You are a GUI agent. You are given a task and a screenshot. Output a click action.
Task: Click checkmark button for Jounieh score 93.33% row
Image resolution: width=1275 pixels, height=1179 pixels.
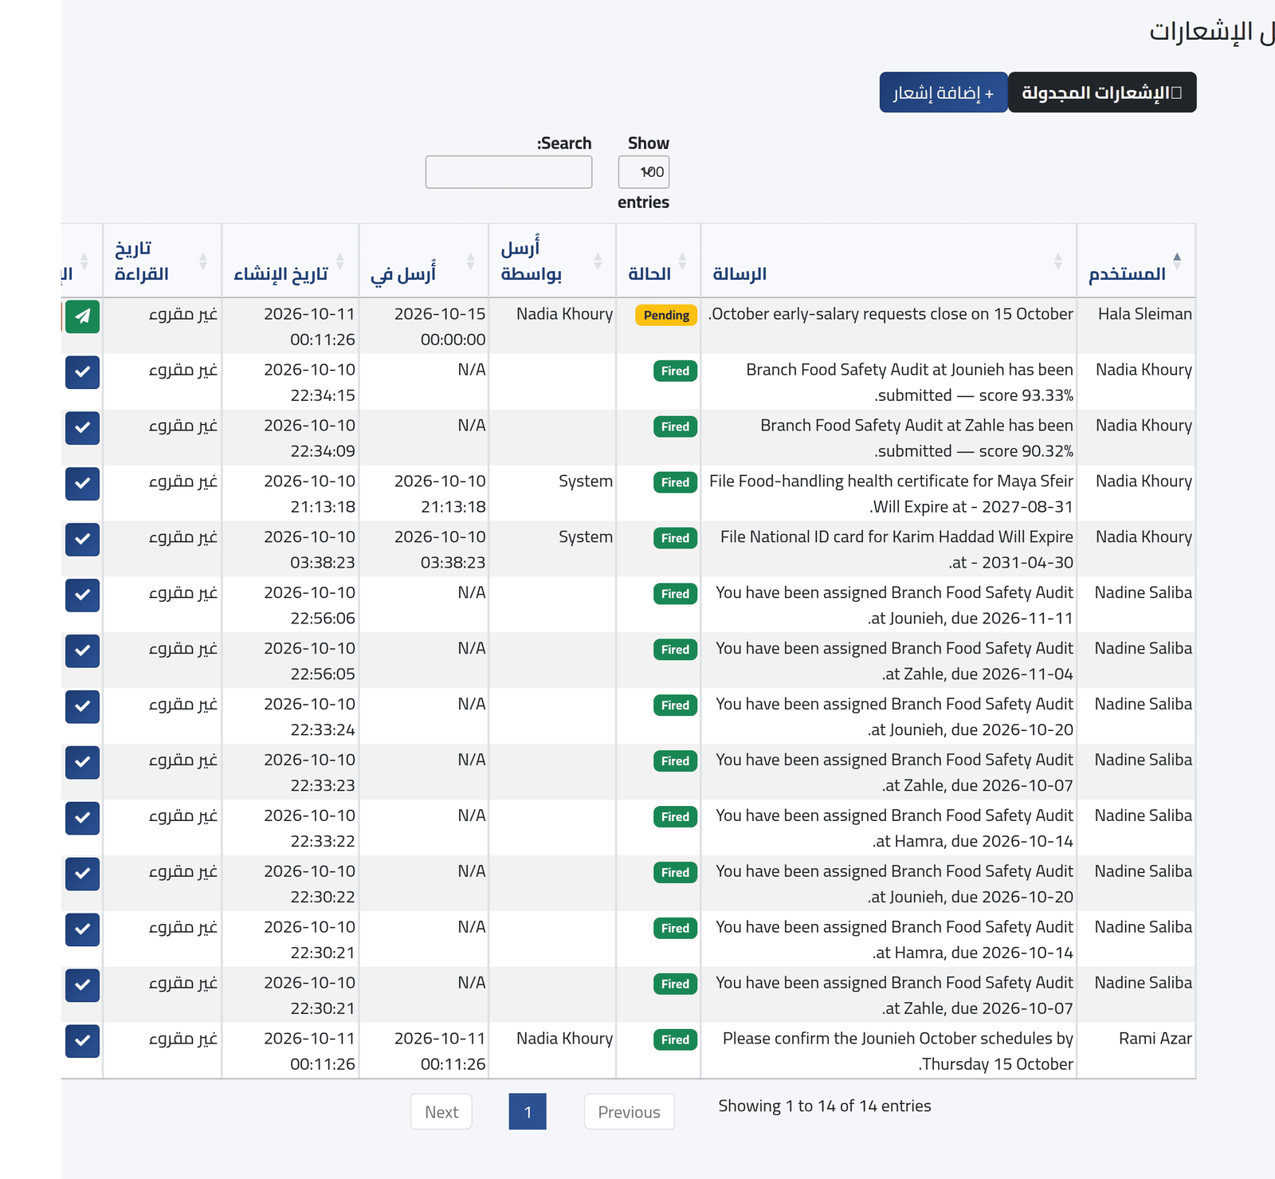click(x=82, y=372)
